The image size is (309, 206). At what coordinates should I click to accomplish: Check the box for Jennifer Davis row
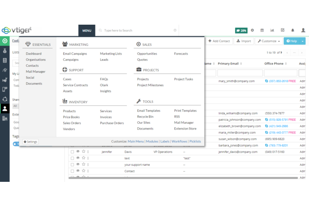(72, 152)
